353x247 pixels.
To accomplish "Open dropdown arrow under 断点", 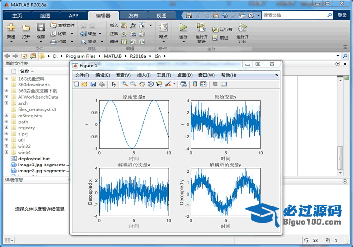I will pos(164,42).
